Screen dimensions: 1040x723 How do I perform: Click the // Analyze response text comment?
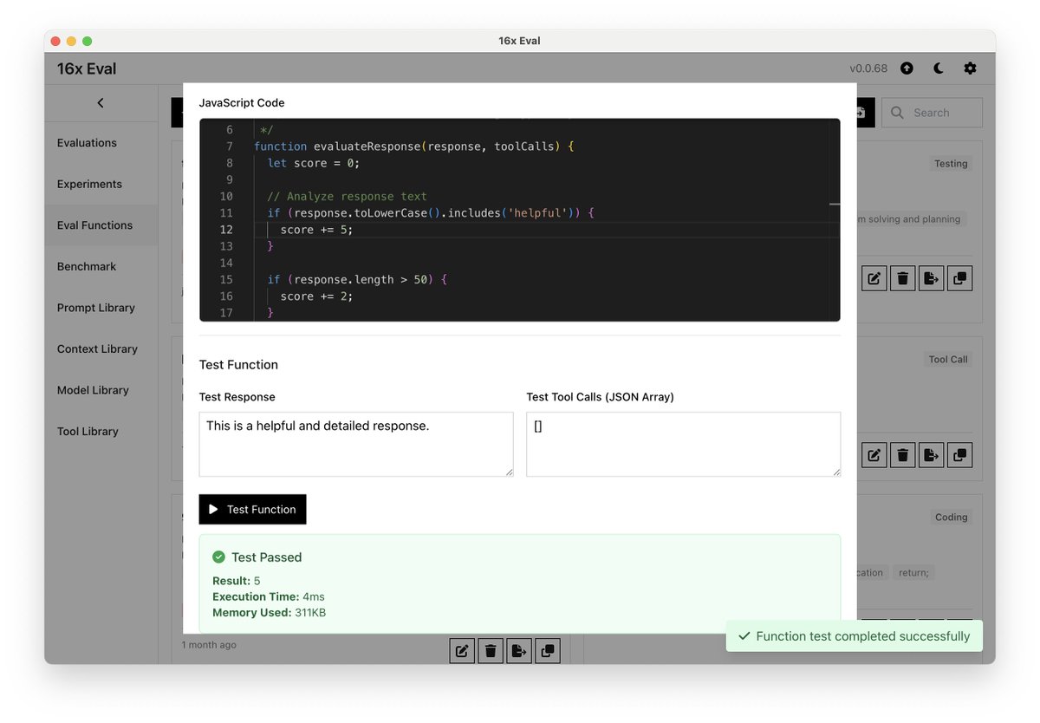pyautogui.click(x=347, y=196)
